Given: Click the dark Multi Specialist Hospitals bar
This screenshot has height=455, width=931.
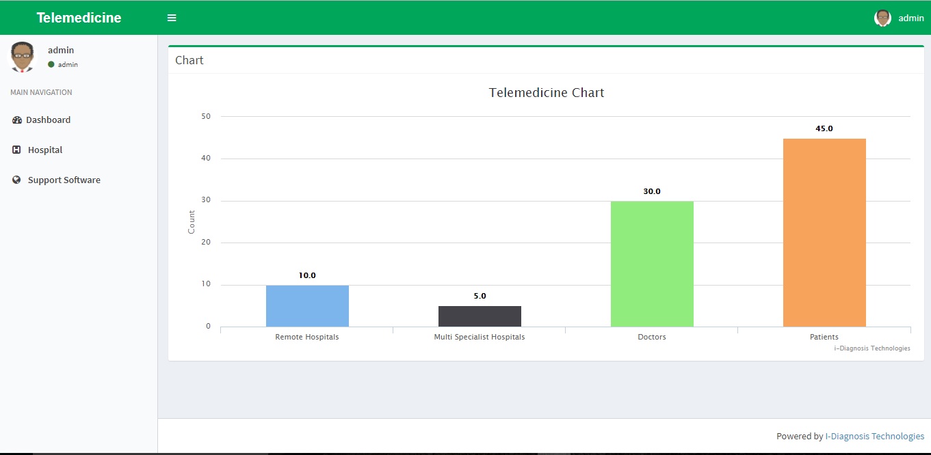Looking at the screenshot, I should pyautogui.click(x=480, y=316).
